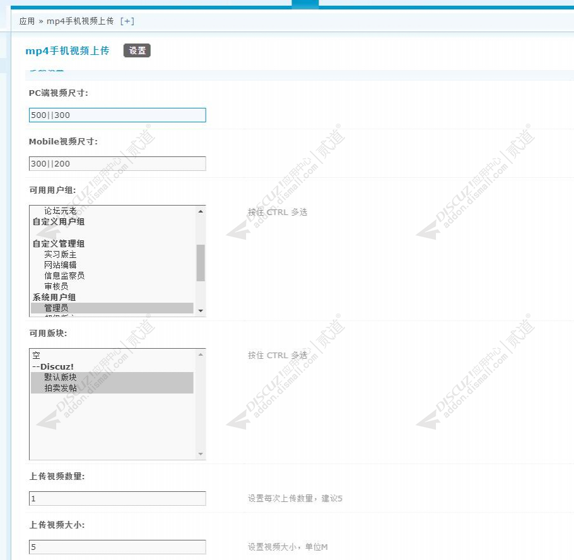The image size is (574, 560).
Task: Select 网站编辑 in user group list
Action: click(60, 265)
